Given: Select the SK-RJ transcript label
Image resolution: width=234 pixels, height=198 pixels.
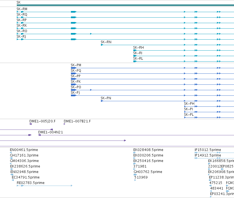Looking at the screenshot, I should click(x=21, y=37).
